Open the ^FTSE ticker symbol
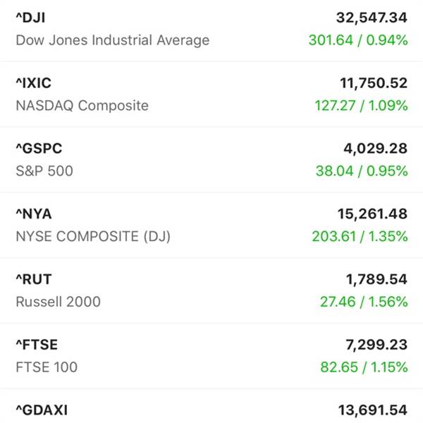This screenshot has height=423, width=423. [37, 345]
